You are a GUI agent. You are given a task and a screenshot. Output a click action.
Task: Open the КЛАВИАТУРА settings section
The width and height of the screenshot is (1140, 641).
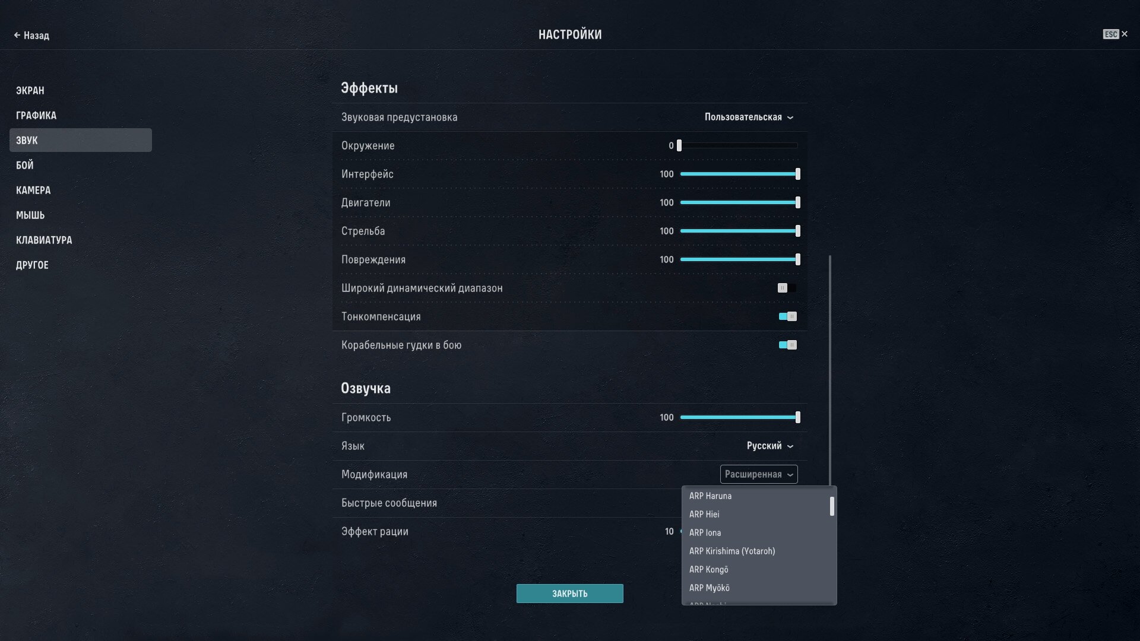[x=44, y=240]
